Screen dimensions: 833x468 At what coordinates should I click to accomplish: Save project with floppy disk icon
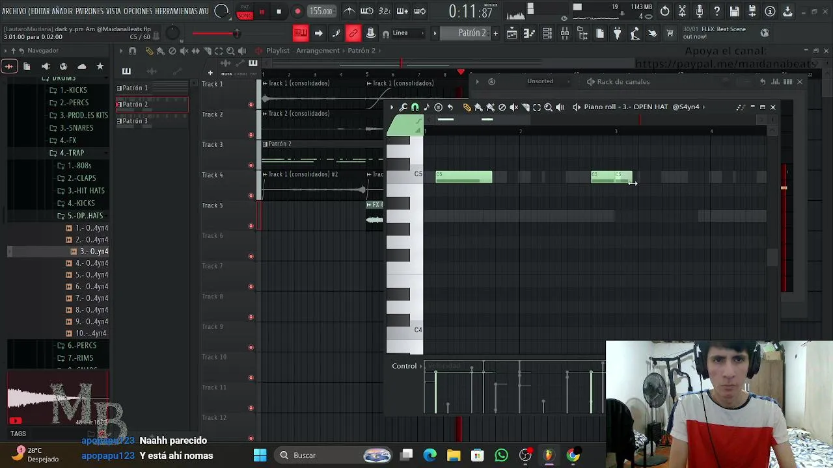pyautogui.click(x=735, y=11)
